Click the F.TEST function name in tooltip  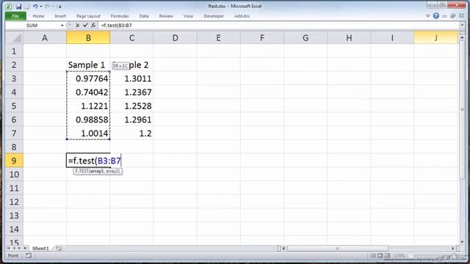click(x=82, y=171)
